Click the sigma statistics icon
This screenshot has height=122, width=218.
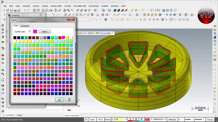click(x=171, y=10)
